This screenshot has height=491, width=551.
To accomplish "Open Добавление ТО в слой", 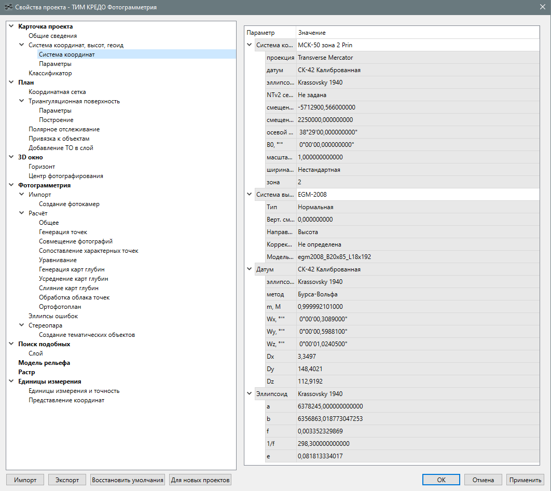I will (61, 148).
